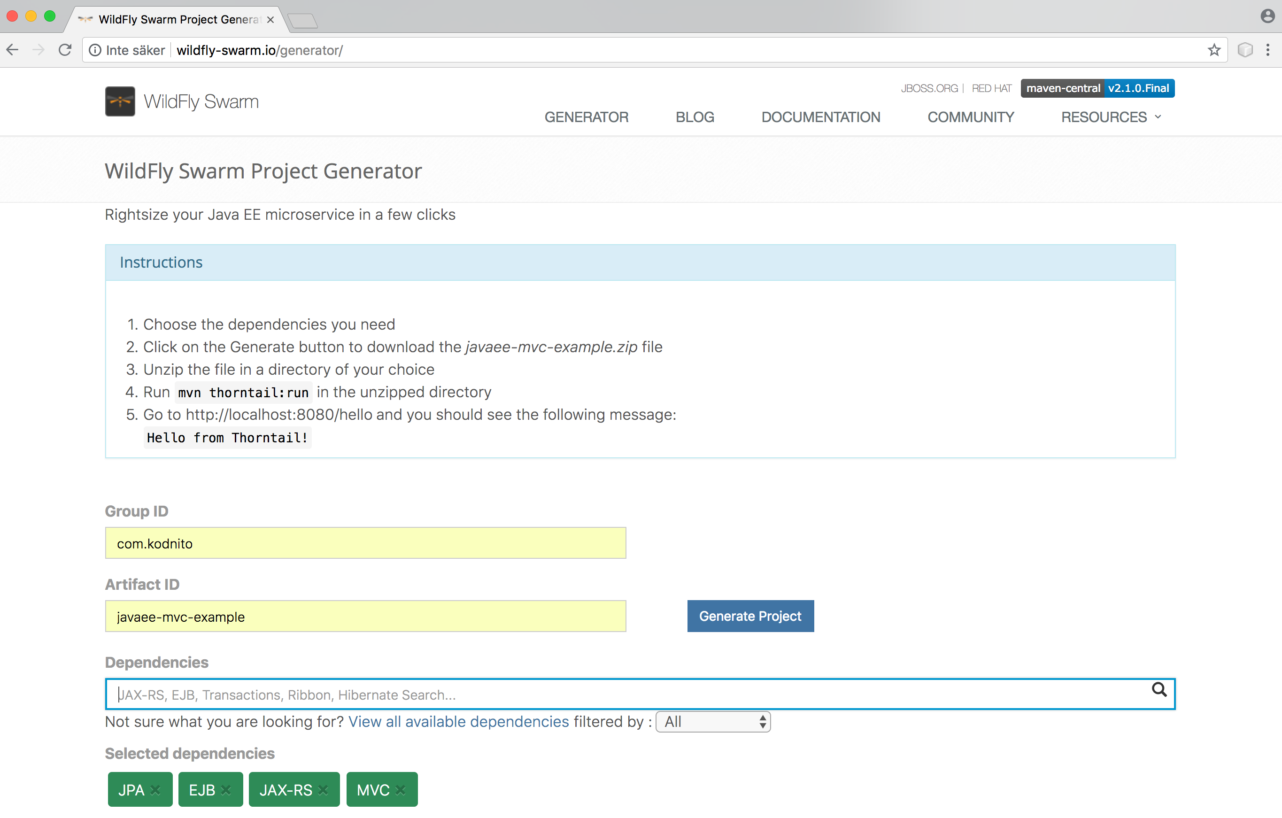Open the BLOG nav item
Screen dimensions: 1282x818
point(695,117)
